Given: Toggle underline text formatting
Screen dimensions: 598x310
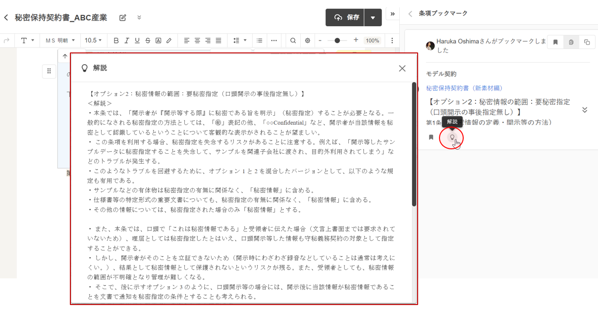Looking at the screenshot, I should coord(137,41).
